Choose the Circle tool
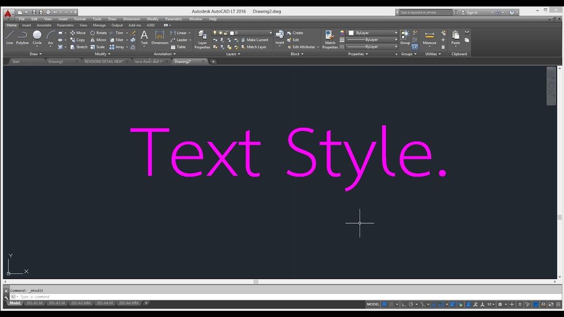This screenshot has height=317, width=564. coord(37,37)
